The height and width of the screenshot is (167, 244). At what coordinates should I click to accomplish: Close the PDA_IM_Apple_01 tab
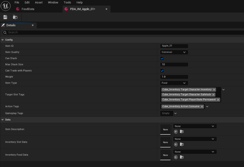click(x=106, y=9)
